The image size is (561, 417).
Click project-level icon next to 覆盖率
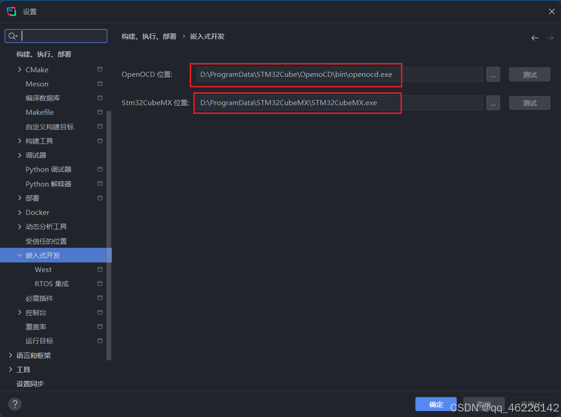100,326
